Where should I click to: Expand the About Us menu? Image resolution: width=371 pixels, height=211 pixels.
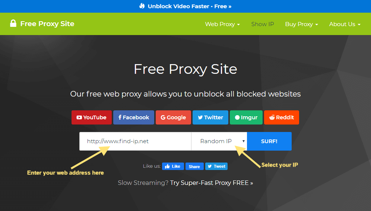tap(345, 24)
